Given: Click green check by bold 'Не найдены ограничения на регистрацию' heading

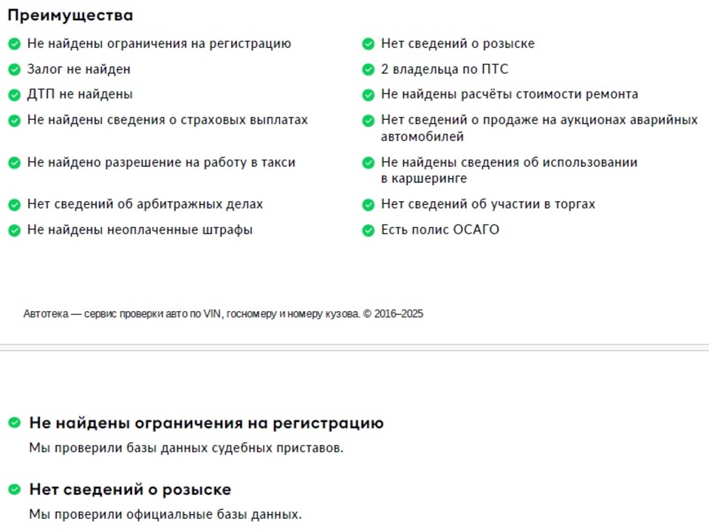Looking at the screenshot, I should point(15,423).
